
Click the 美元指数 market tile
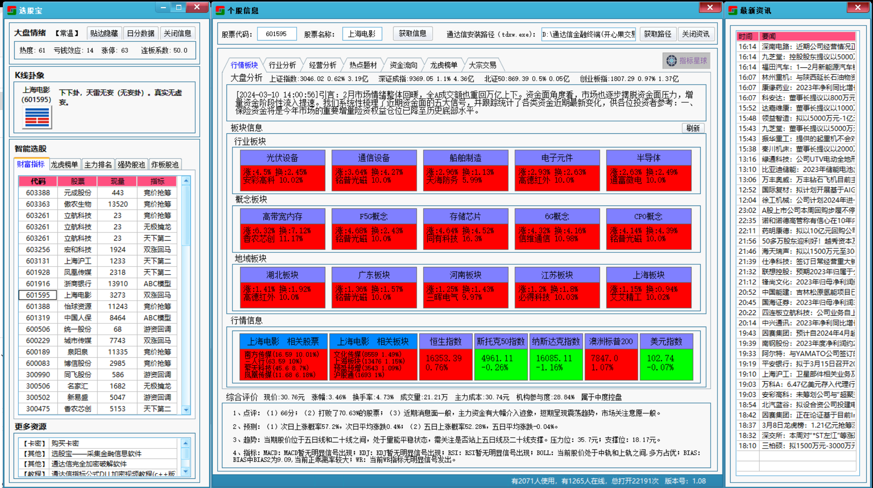pos(666,357)
